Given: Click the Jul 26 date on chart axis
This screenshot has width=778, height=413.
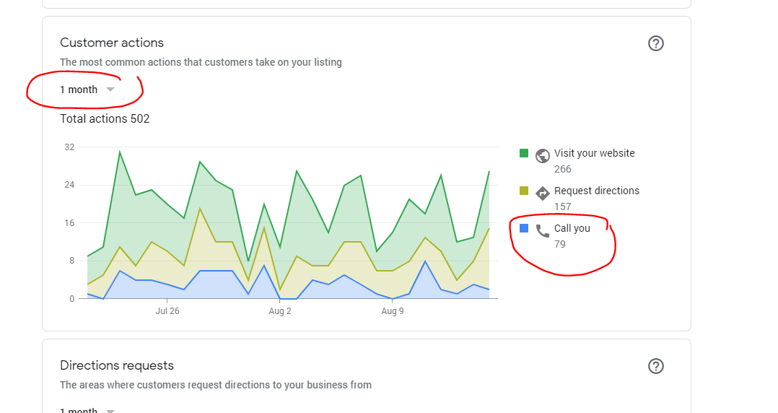Looking at the screenshot, I should (167, 311).
